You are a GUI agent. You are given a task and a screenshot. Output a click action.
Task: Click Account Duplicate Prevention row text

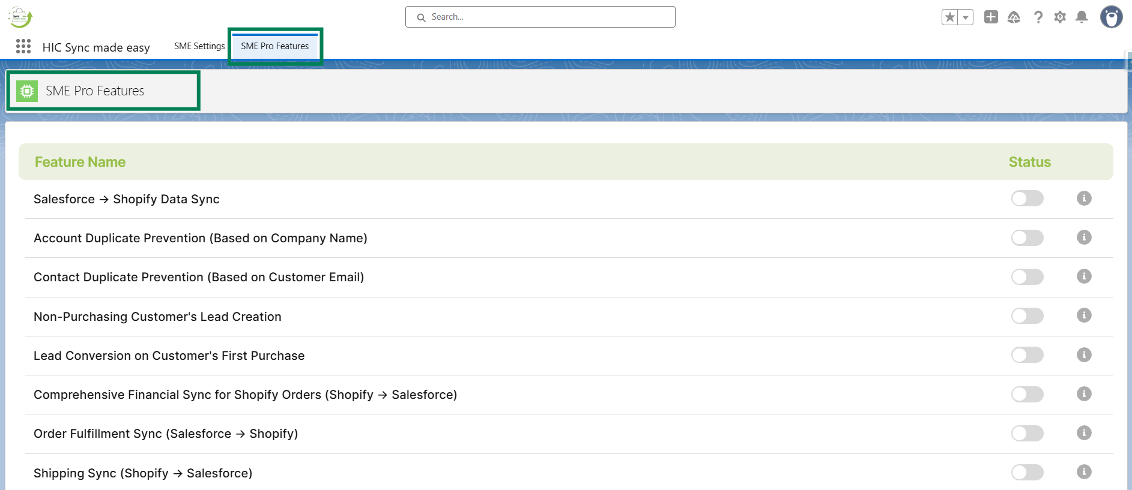point(201,238)
